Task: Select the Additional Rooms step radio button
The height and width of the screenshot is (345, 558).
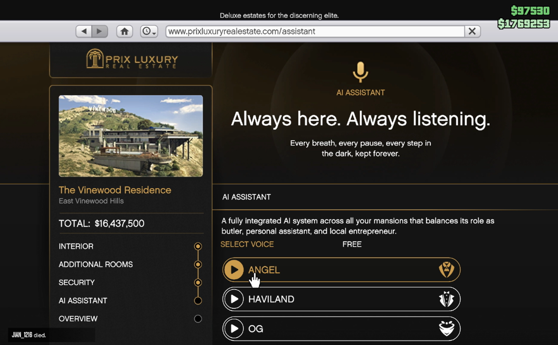Action: tap(198, 264)
